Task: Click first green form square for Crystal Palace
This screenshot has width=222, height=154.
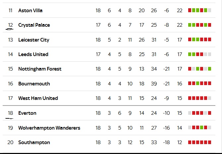Action: coord(190,25)
